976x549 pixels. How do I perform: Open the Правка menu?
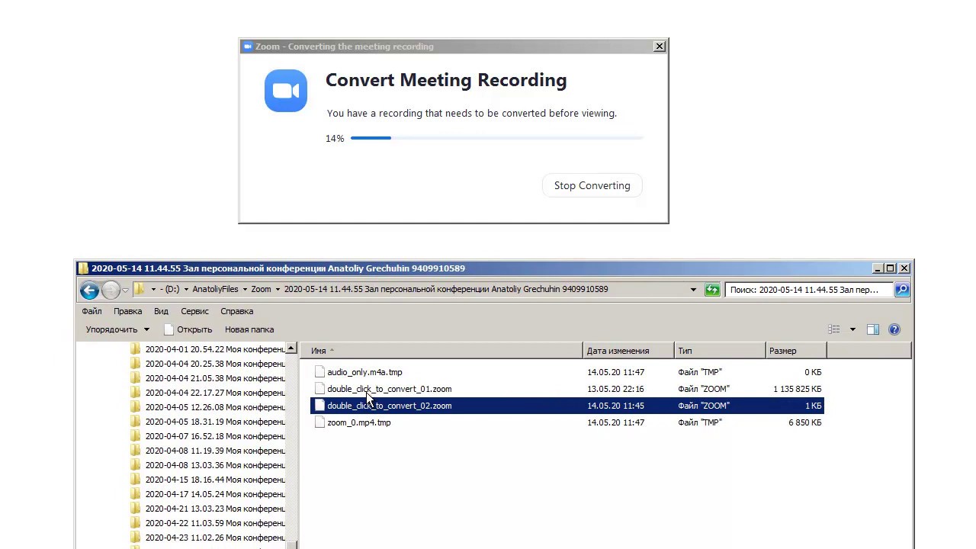[x=128, y=311]
